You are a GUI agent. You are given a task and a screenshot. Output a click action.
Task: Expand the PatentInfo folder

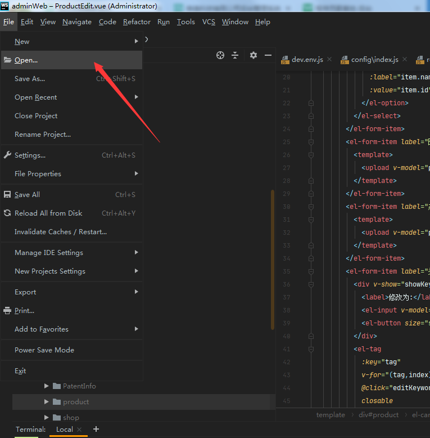47,386
